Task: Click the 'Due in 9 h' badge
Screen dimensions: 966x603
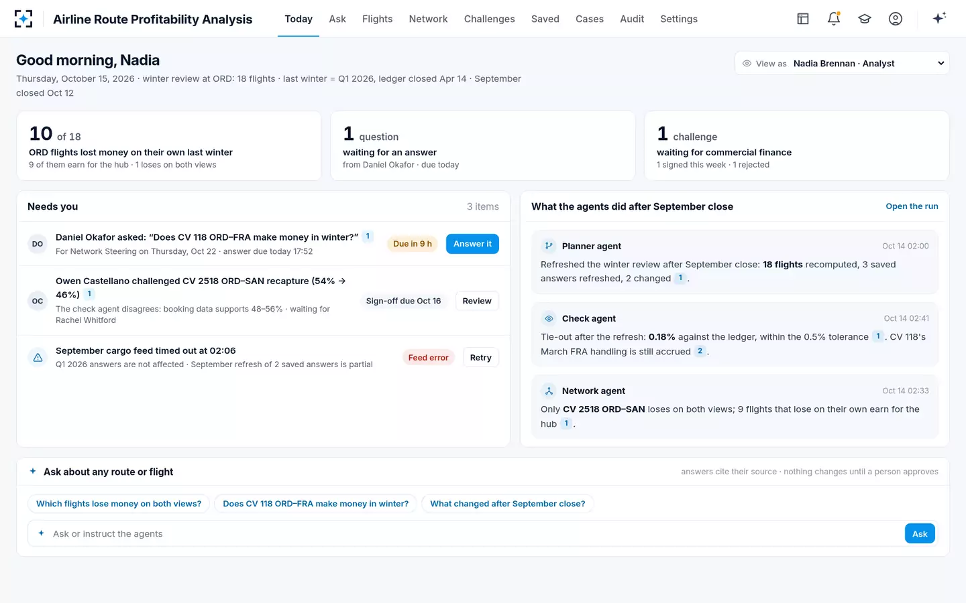Action: click(x=413, y=244)
